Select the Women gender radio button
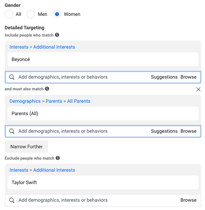The height and width of the screenshot is (210, 205). pyautogui.click(x=57, y=14)
